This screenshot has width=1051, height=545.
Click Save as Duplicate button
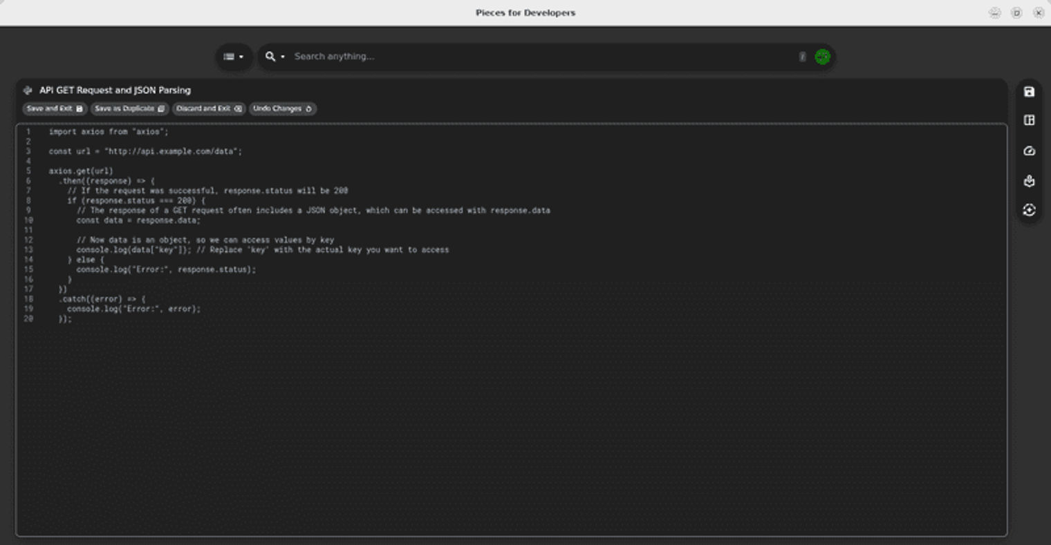pos(129,108)
